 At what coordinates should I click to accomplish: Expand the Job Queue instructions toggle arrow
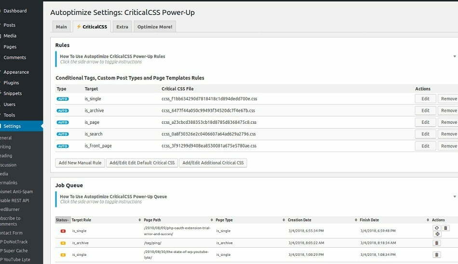[x=455, y=197]
